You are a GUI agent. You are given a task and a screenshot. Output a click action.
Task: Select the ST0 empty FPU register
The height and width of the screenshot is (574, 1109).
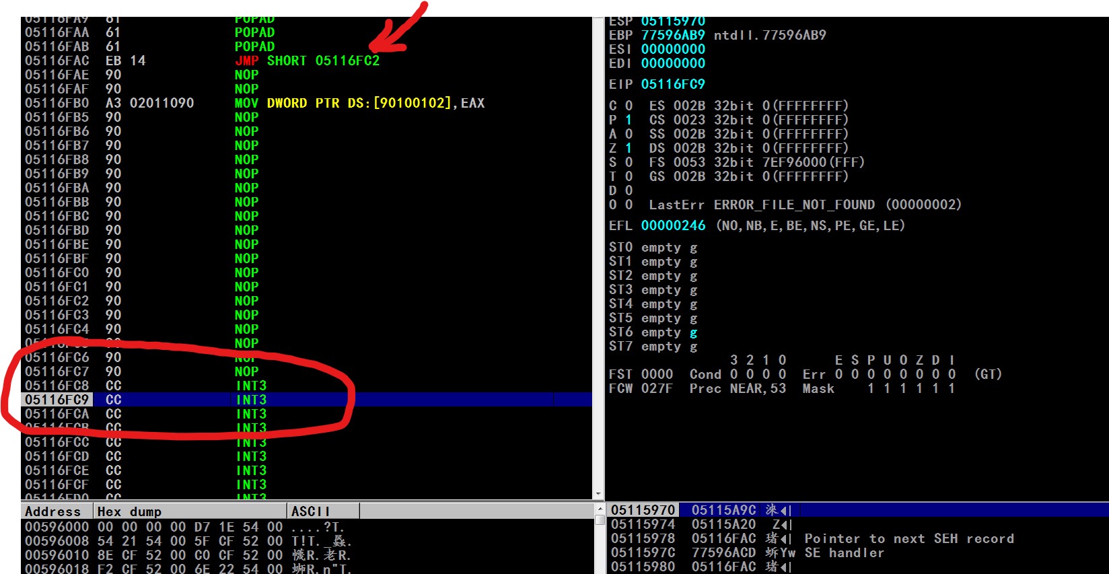point(653,248)
